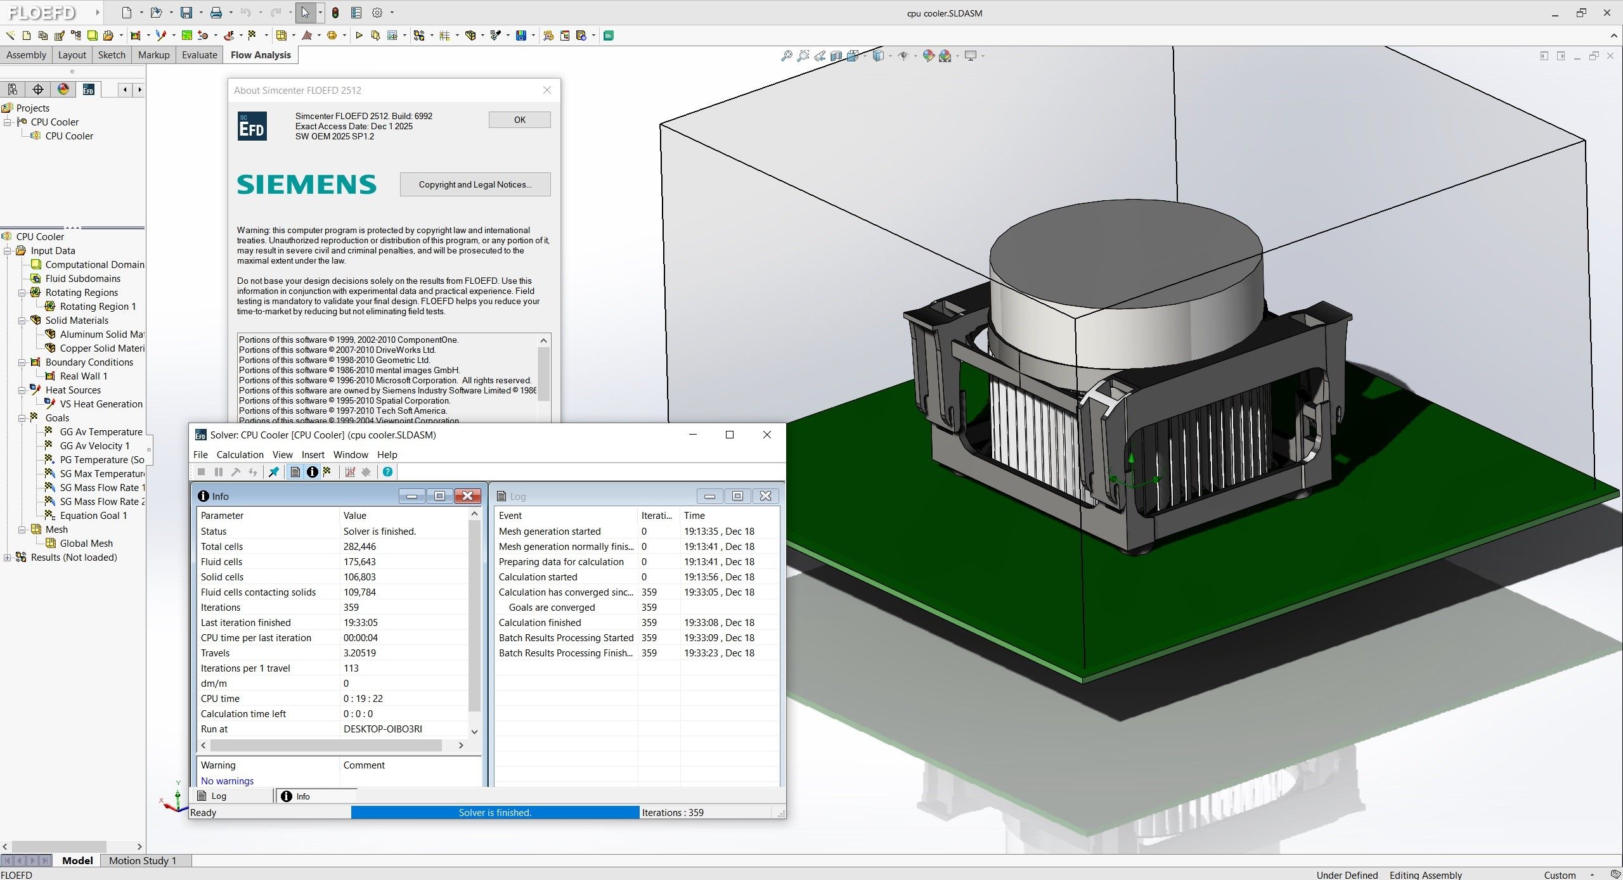Click the Solver is finished progress bar
The image size is (1623, 880).
pos(495,812)
